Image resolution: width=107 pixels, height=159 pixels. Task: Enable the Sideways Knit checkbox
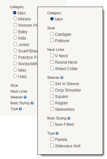click(52, 146)
